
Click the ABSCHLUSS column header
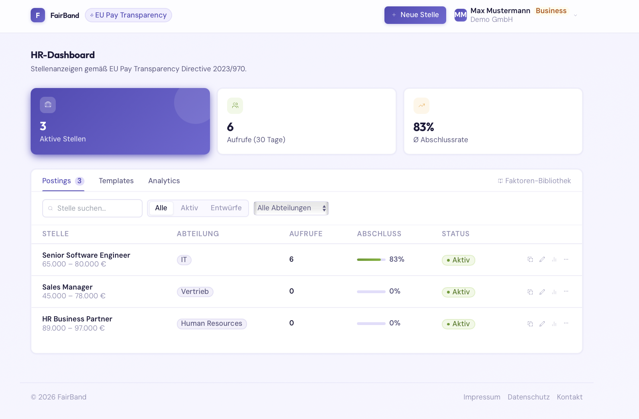(379, 234)
